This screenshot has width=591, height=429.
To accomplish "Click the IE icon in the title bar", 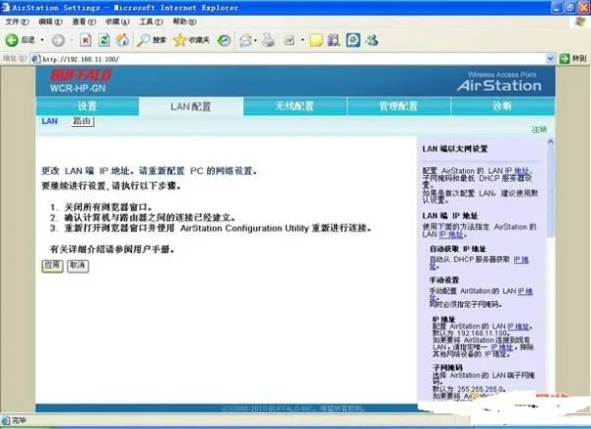I will (6, 7).
